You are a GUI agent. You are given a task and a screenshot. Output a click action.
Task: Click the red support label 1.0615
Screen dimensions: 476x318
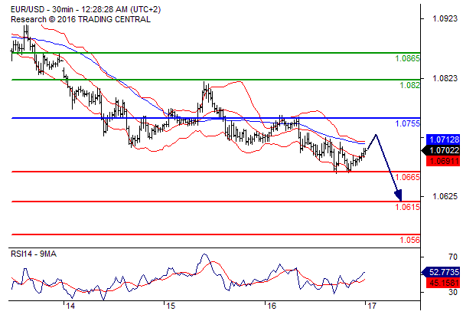tap(407, 207)
